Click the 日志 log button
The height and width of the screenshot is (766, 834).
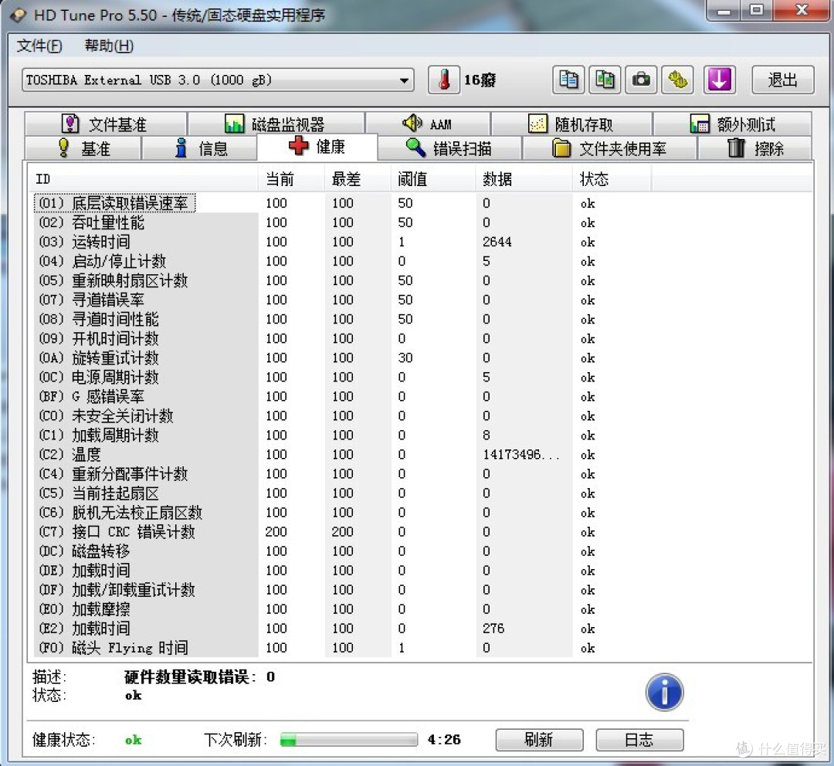coord(639,740)
